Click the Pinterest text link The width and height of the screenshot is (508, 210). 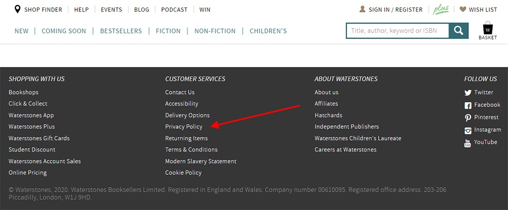(x=486, y=117)
